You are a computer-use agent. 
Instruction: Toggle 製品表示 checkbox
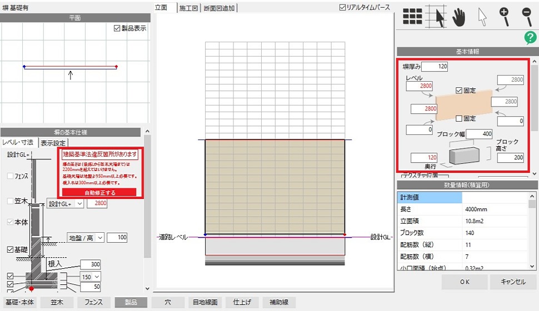(117, 28)
